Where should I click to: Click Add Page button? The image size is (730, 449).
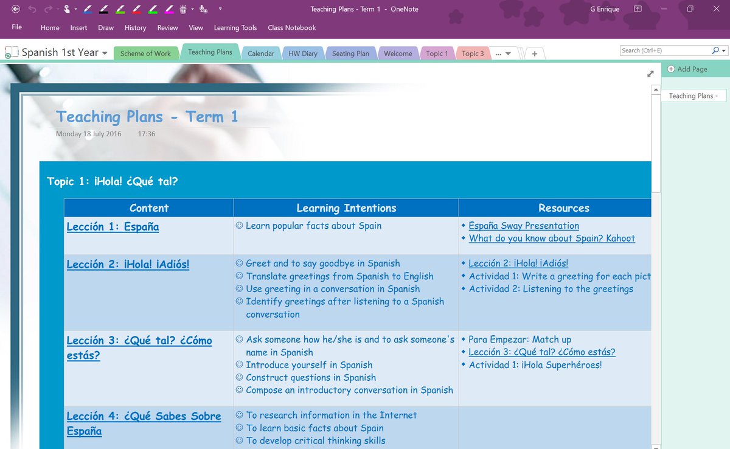(x=687, y=69)
